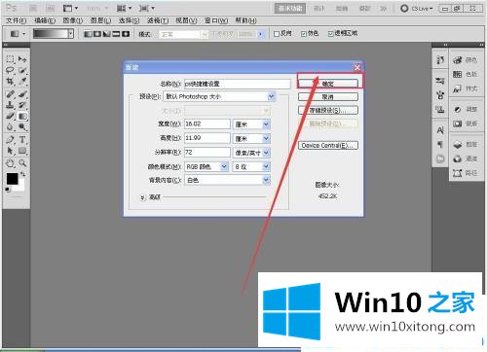The image size is (487, 352).
Task: Select the Eraser tool
Action: (x=10, y=116)
